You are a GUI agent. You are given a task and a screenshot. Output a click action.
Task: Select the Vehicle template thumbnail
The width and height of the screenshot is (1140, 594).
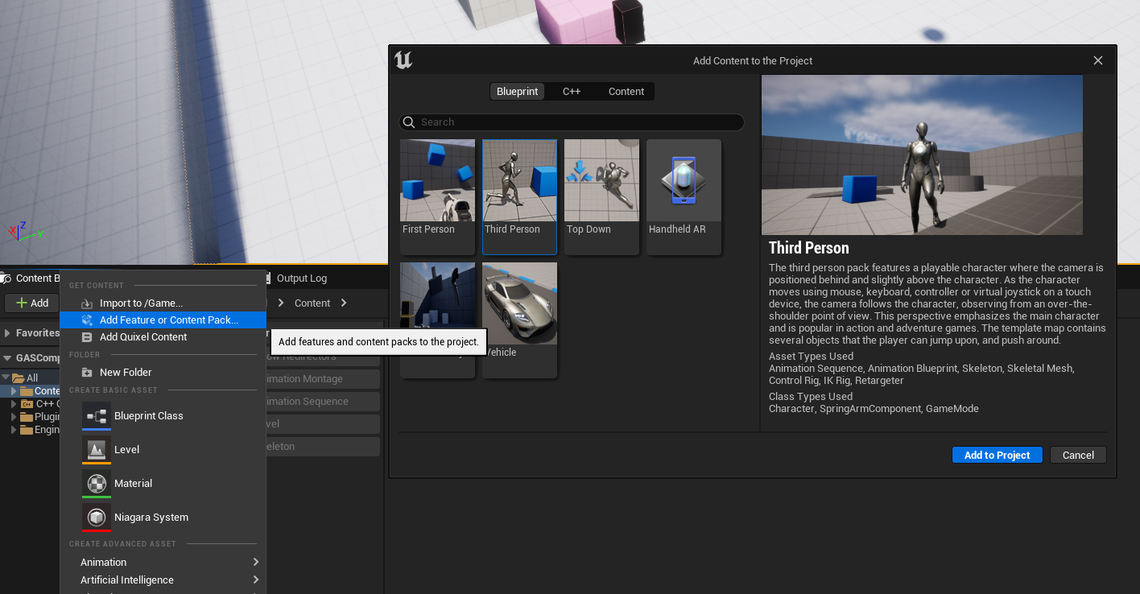point(520,303)
